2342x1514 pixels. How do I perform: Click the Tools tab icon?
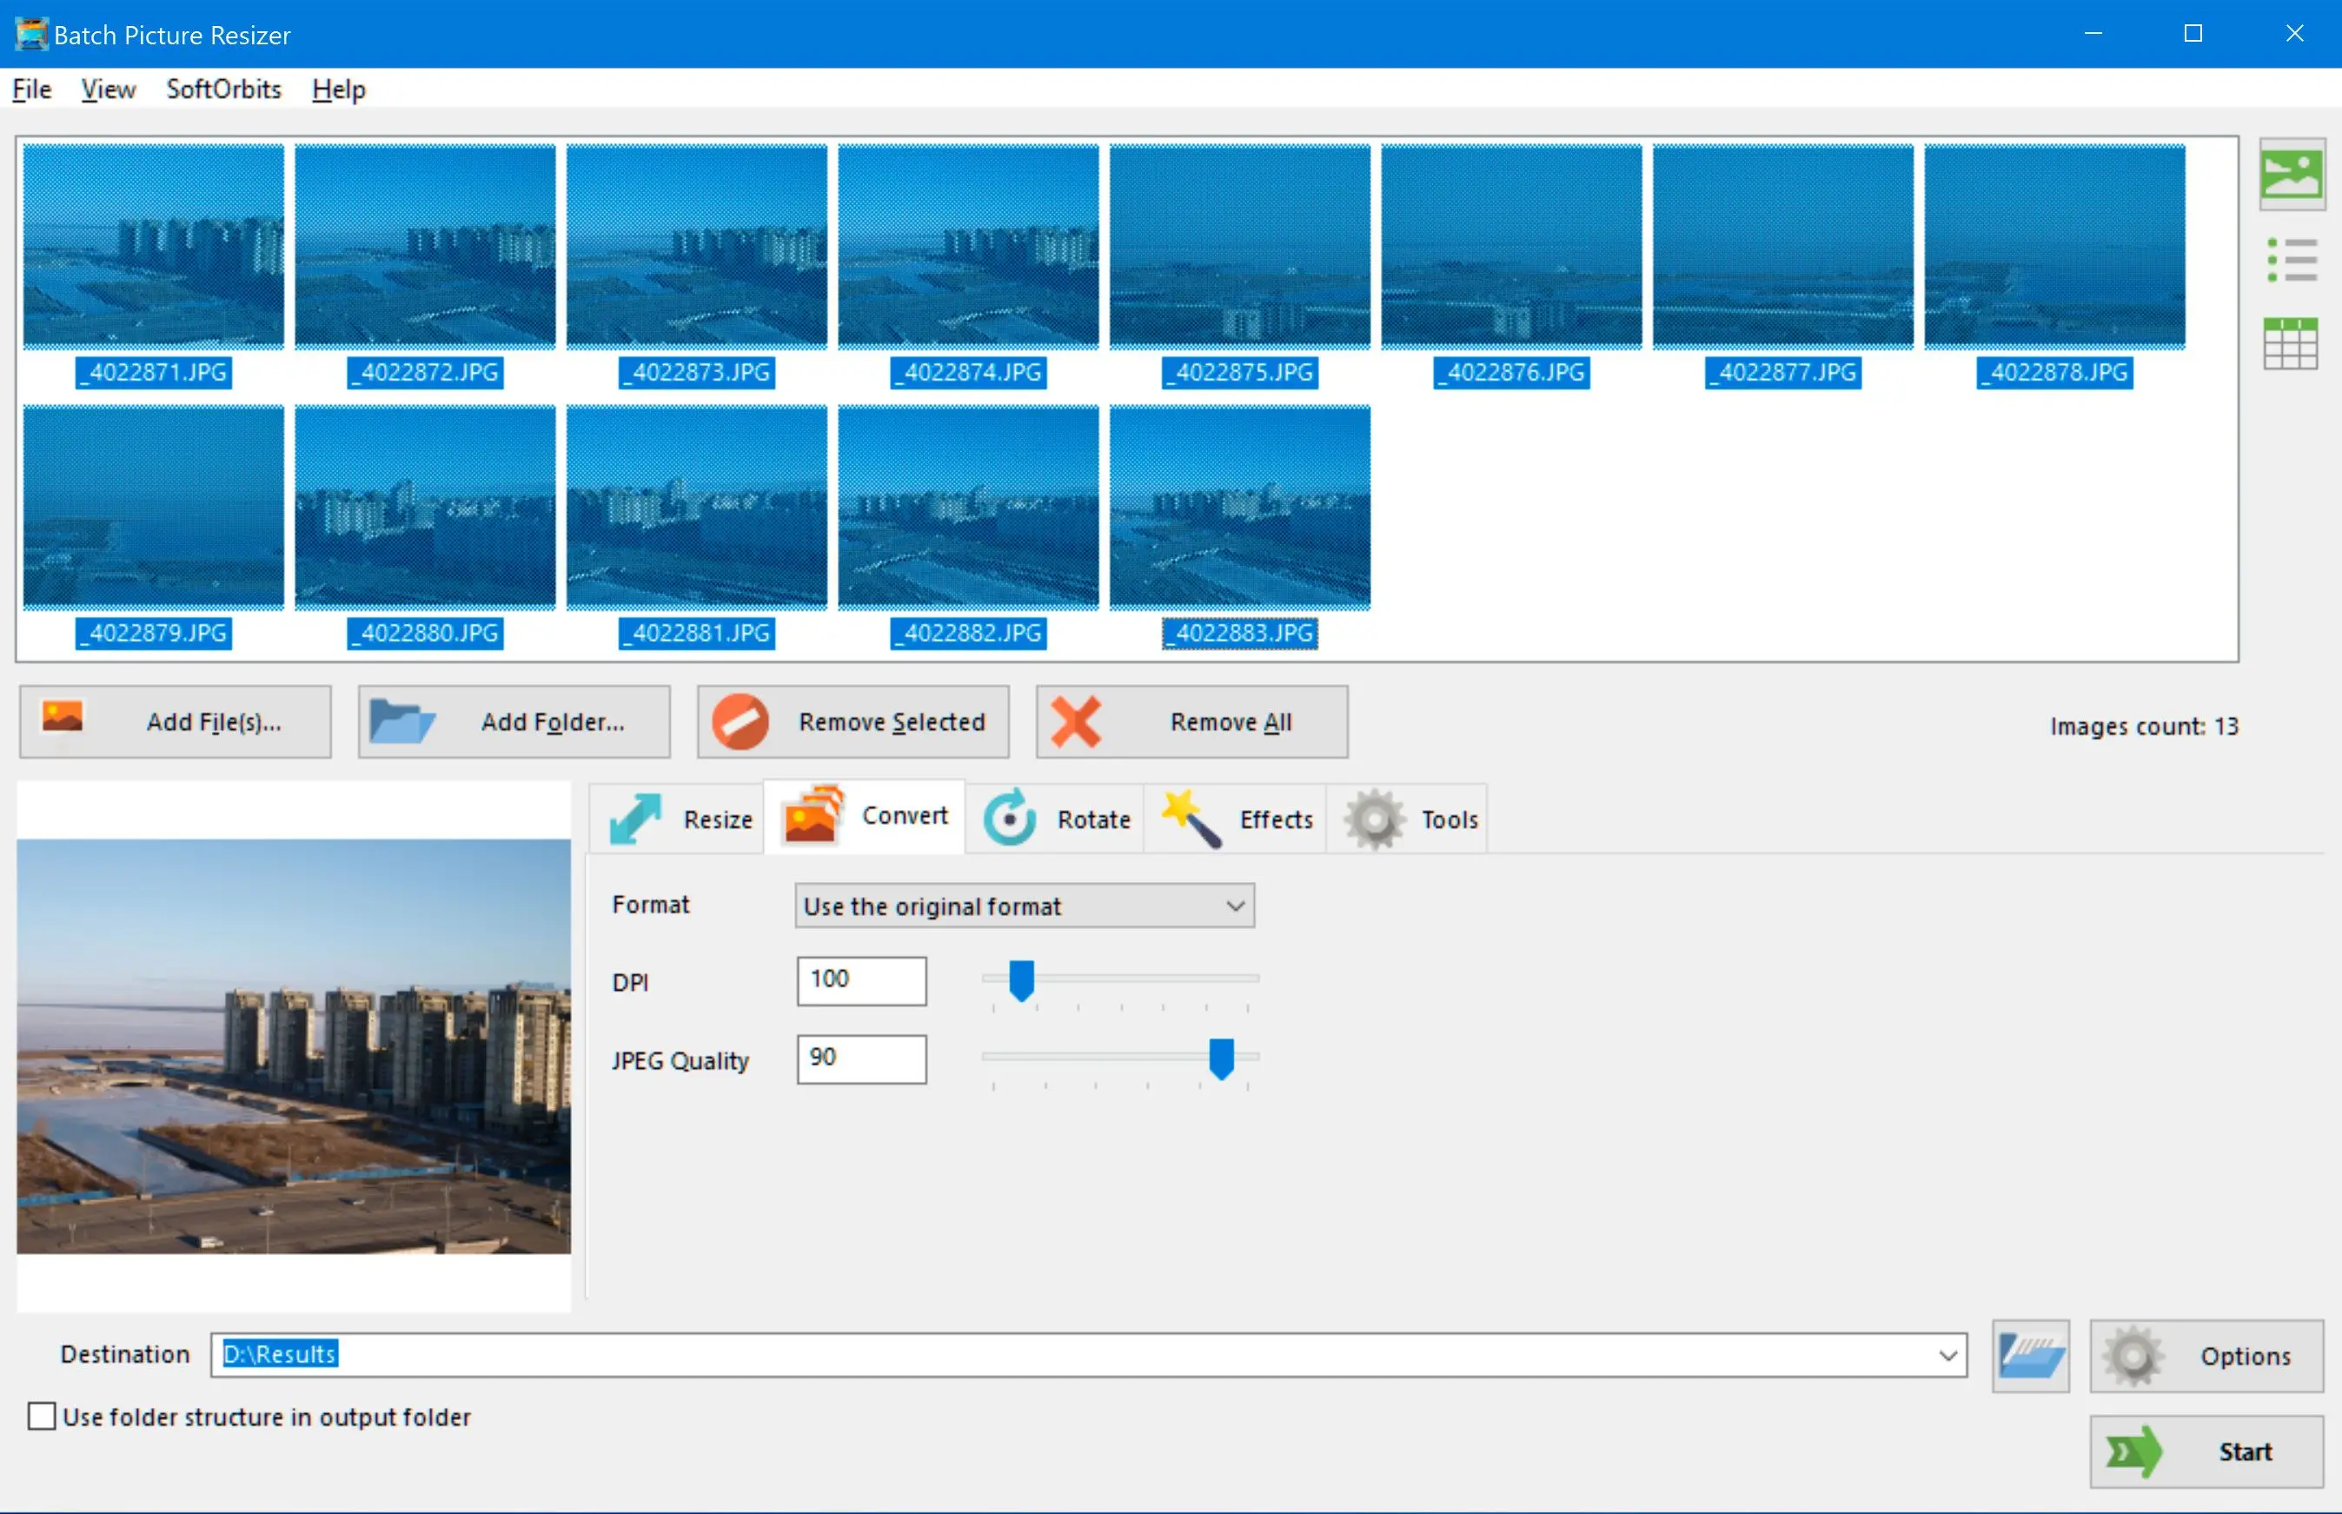tap(1374, 818)
